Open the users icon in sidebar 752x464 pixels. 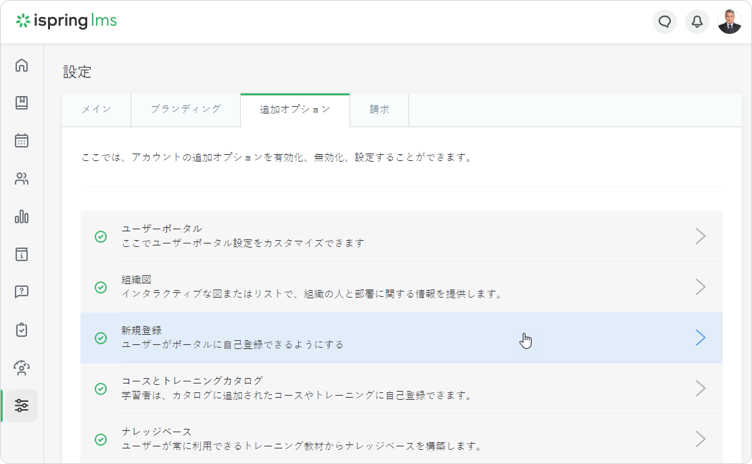(x=22, y=179)
